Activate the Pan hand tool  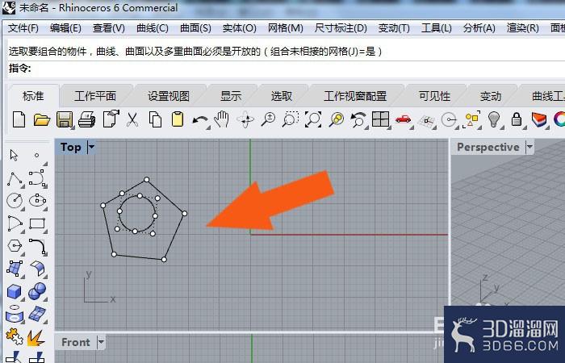pyautogui.click(x=222, y=119)
